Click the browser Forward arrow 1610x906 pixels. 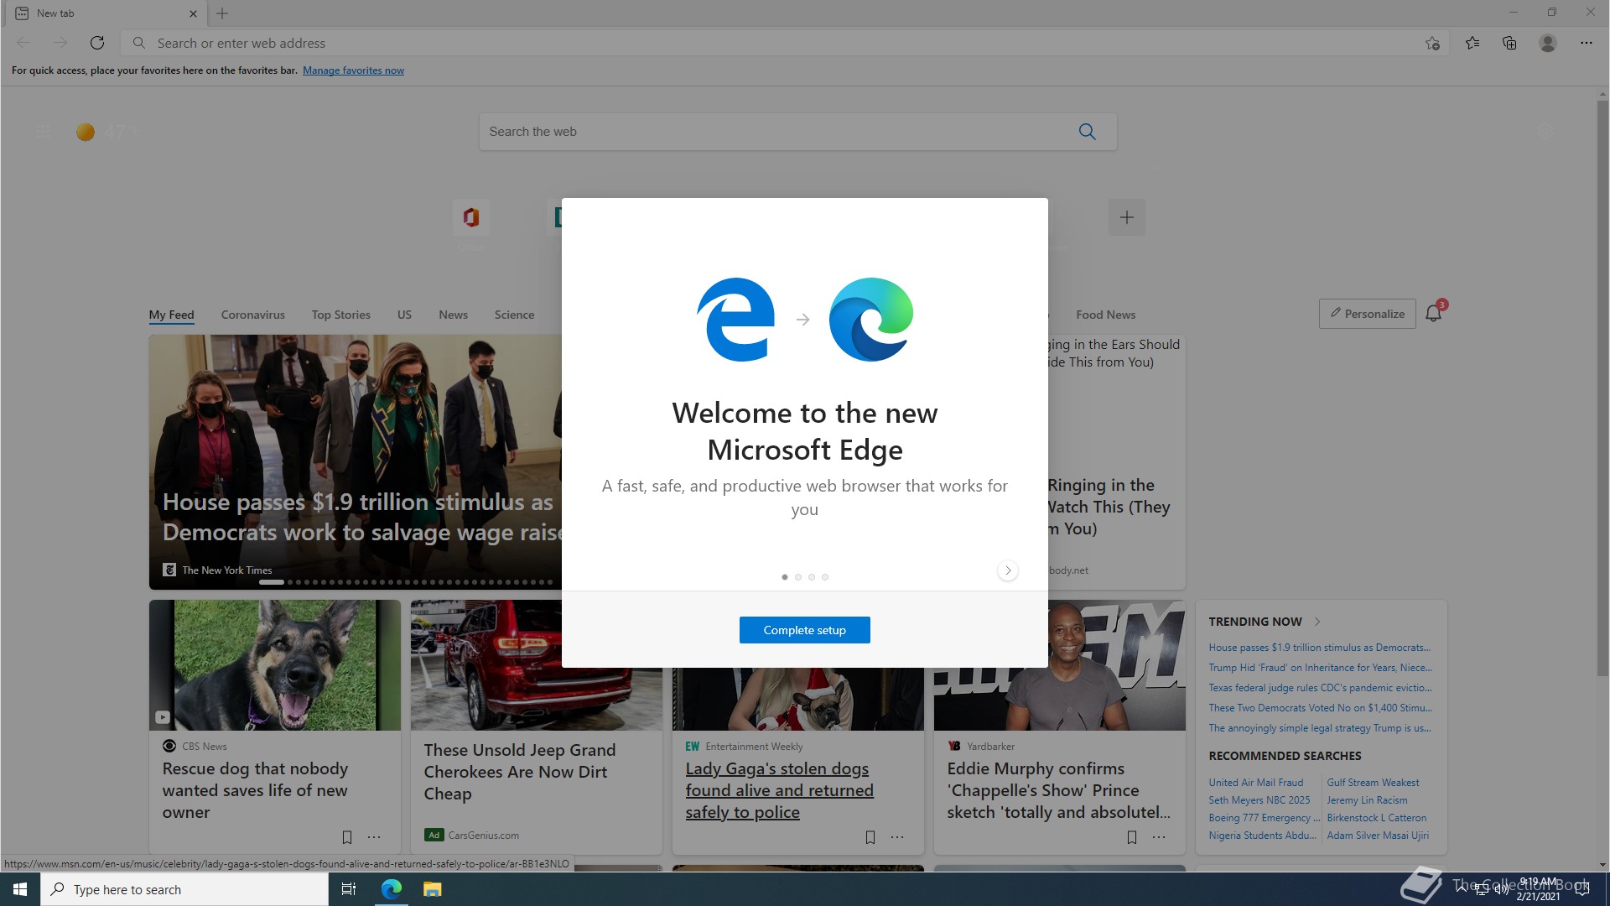[x=60, y=43]
